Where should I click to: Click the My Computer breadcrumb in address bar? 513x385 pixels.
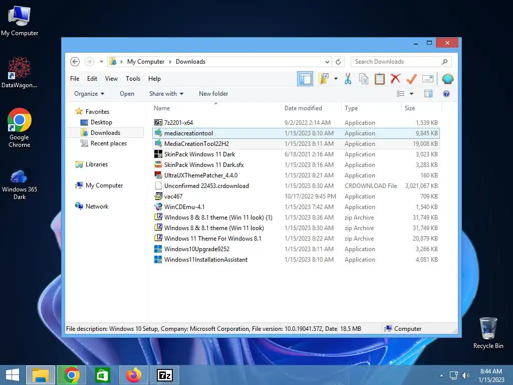[x=146, y=62]
